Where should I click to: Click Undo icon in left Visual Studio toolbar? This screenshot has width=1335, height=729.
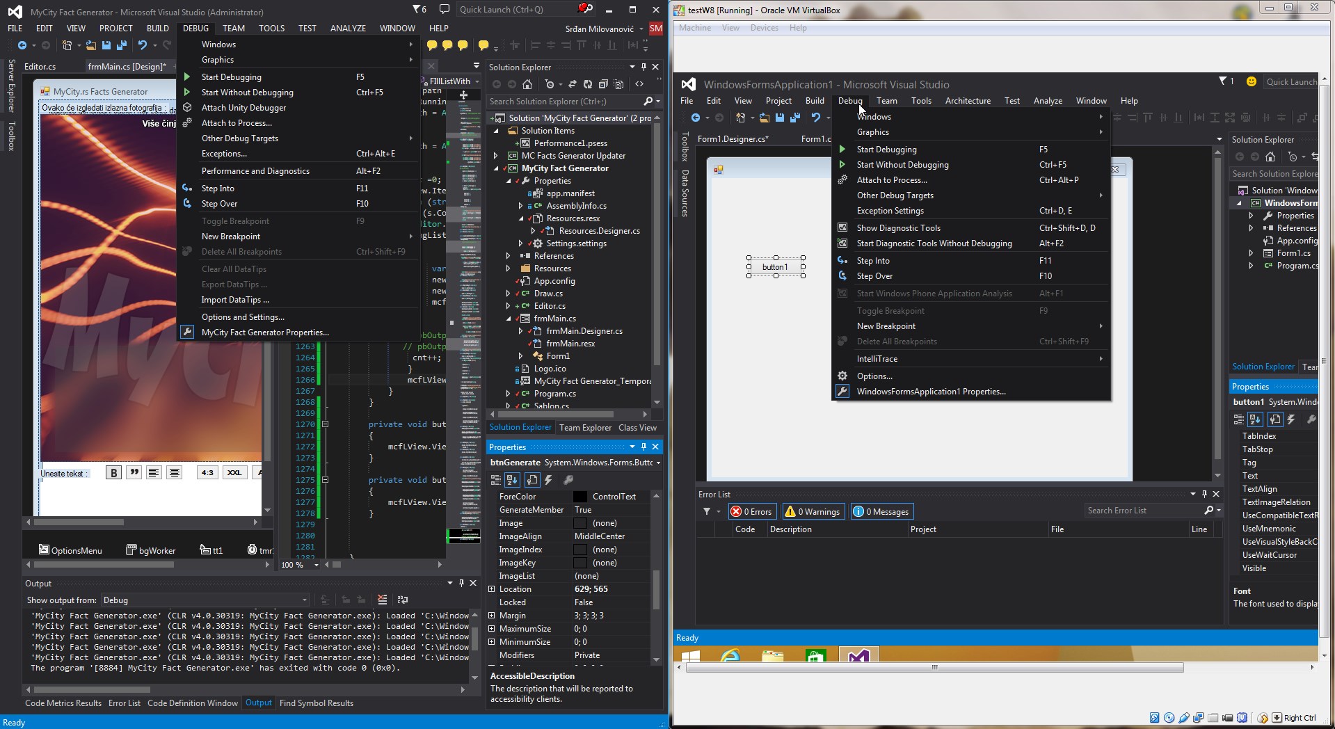coord(143,45)
